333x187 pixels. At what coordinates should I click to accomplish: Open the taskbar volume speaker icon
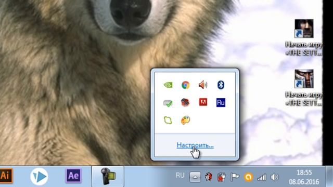click(274, 177)
